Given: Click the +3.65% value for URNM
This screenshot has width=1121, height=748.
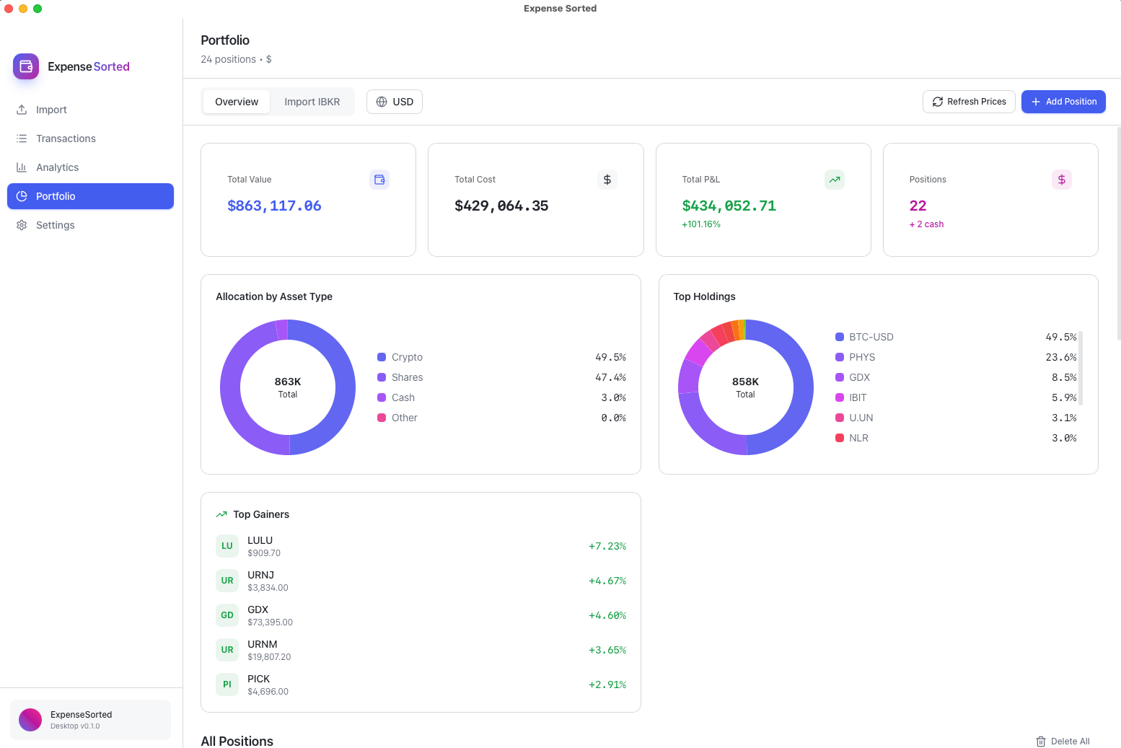Looking at the screenshot, I should (607, 650).
